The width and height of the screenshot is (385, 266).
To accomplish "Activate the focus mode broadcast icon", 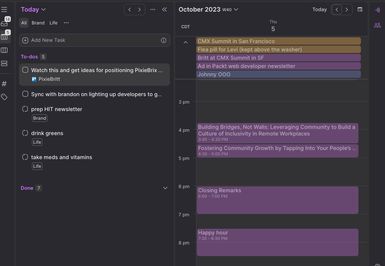I will (x=377, y=10).
